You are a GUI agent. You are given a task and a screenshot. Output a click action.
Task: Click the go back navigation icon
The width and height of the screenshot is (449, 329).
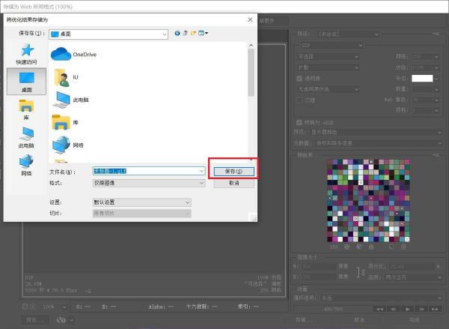[177, 34]
